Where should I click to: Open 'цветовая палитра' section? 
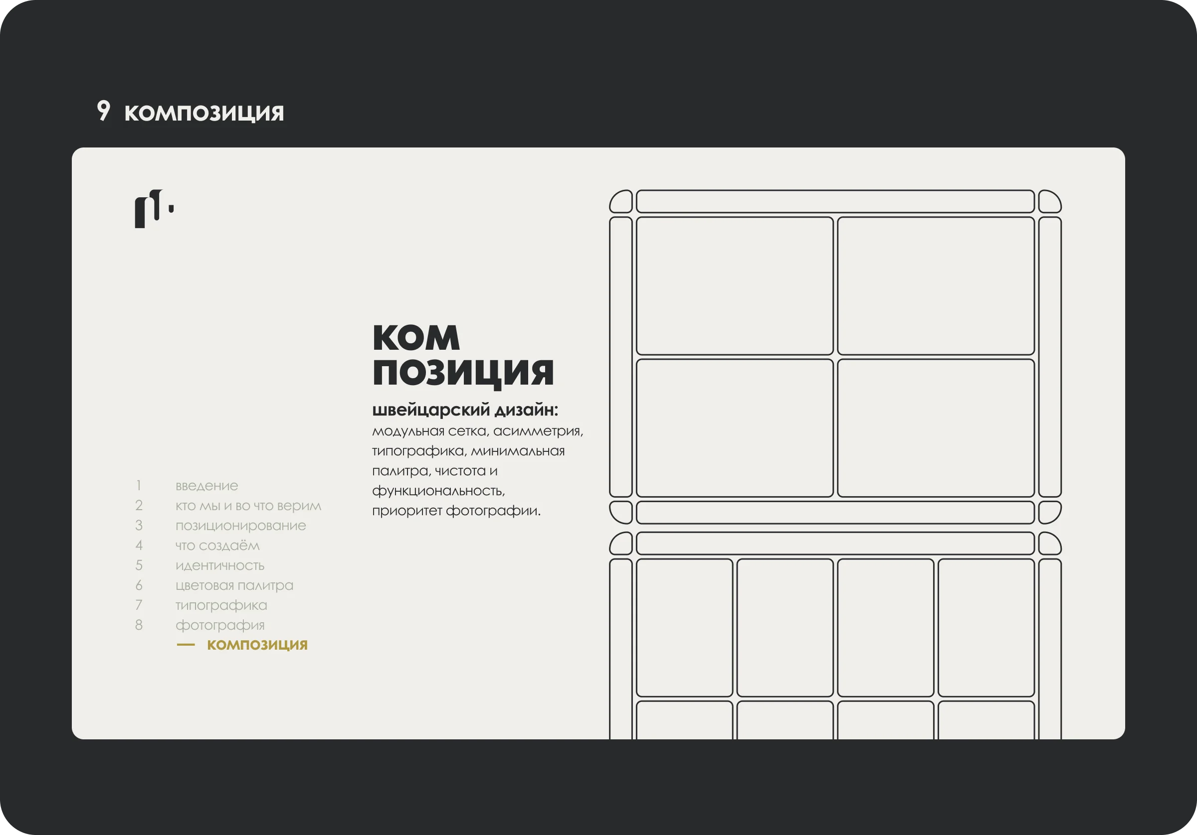click(x=234, y=585)
